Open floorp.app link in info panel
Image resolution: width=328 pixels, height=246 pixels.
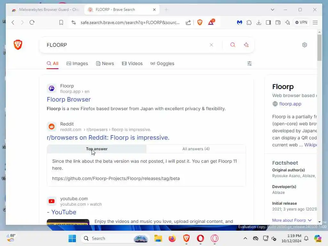[290, 104]
